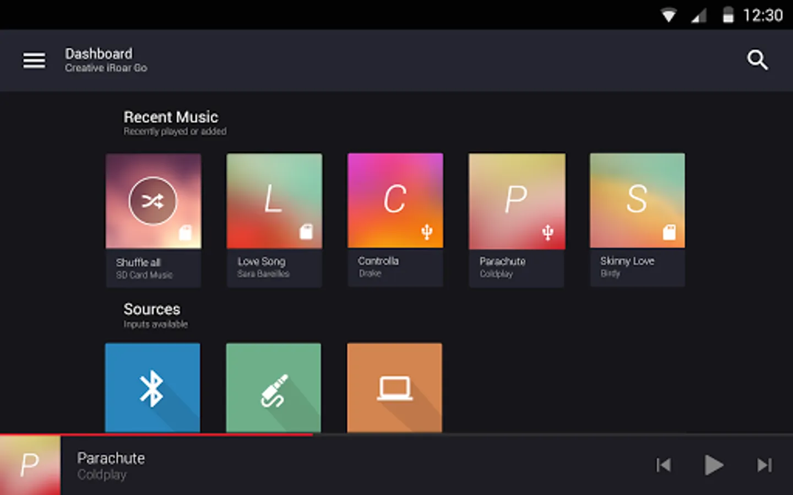
Task: Select the Bluetooth source tile
Action: pos(153,388)
